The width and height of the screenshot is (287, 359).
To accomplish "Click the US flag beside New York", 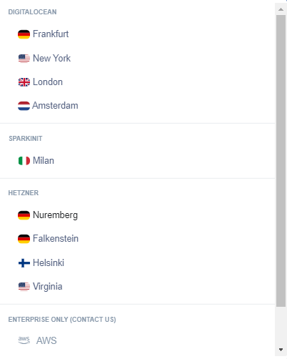I will tap(24, 59).
